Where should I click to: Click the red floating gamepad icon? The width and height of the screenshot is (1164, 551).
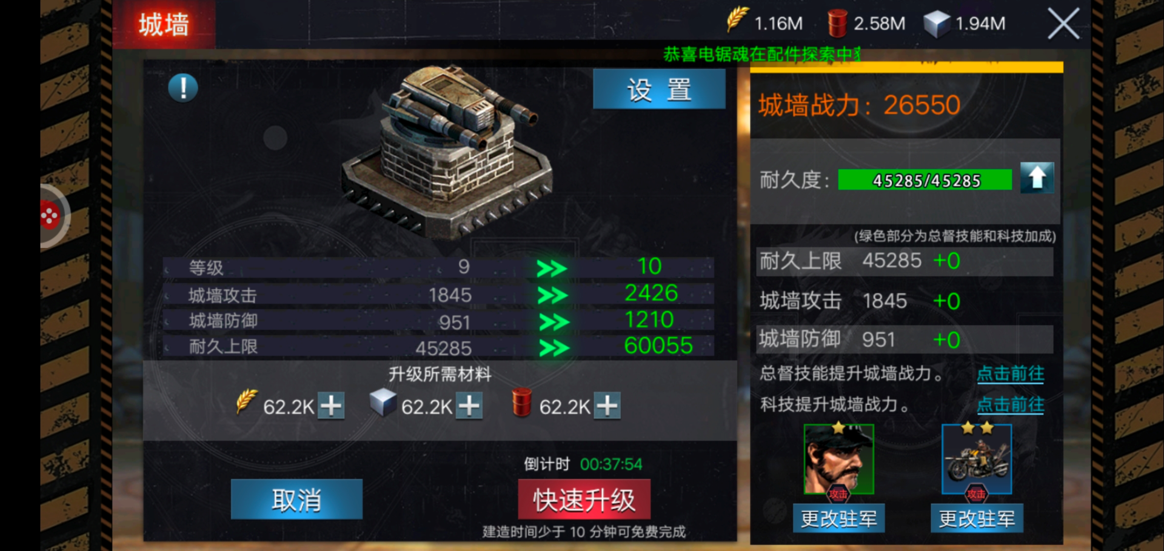coord(50,216)
